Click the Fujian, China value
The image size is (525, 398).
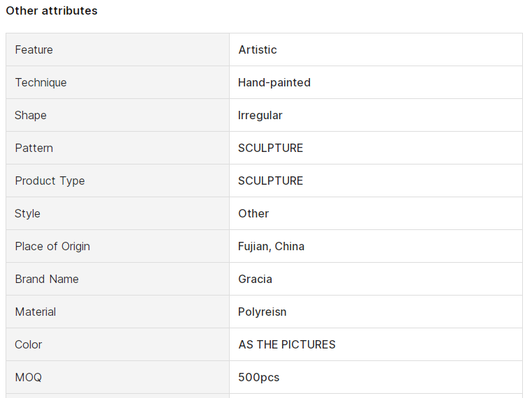point(271,246)
